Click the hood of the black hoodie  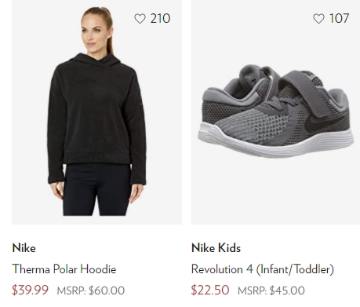96,60
